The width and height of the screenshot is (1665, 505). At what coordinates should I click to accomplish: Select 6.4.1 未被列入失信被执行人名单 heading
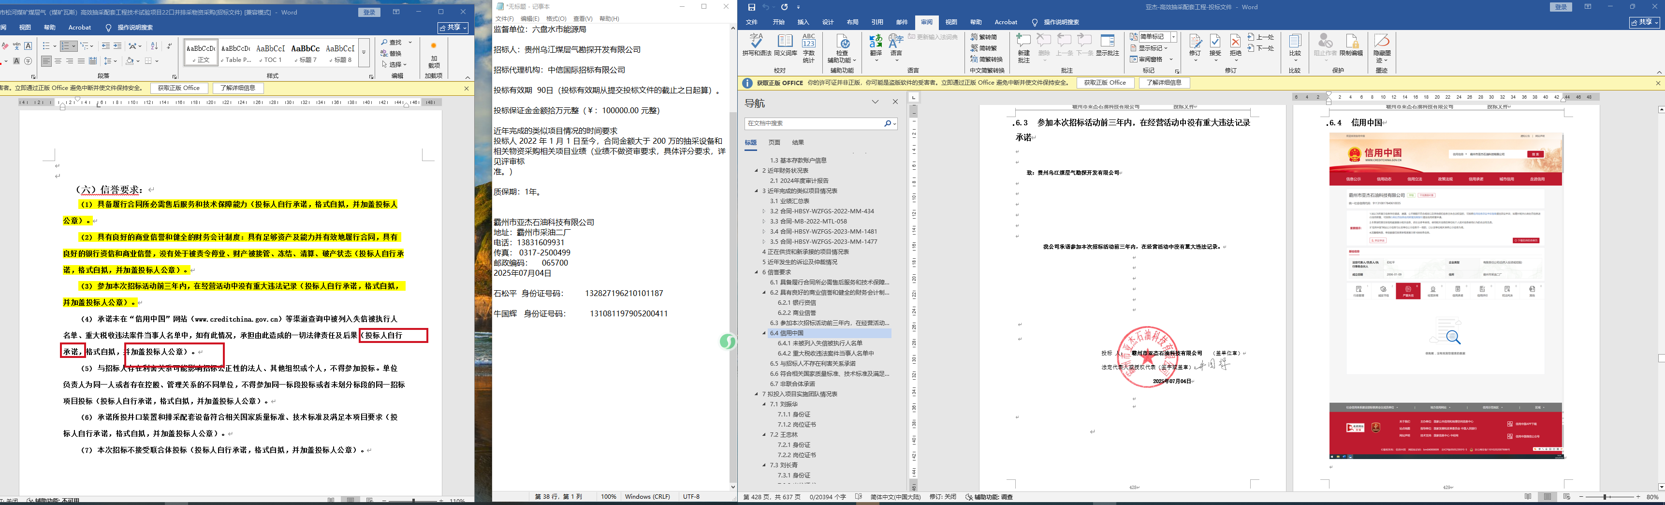click(x=819, y=343)
